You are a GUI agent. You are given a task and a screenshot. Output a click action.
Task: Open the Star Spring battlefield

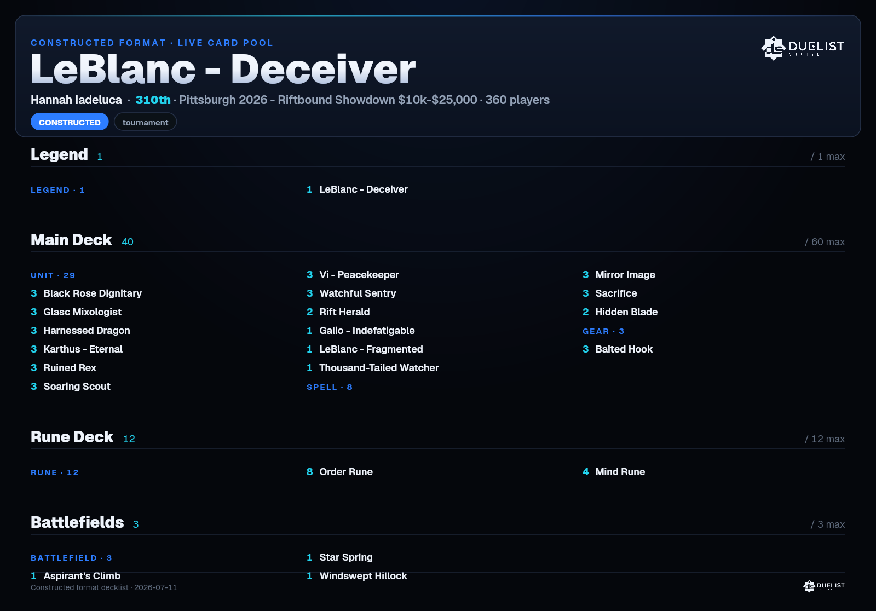pyautogui.click(x=339, y=557)
